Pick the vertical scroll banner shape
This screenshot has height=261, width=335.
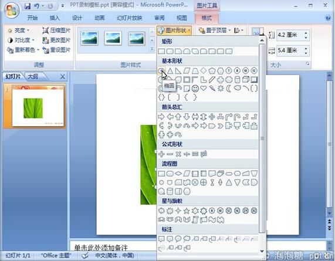(x=195, y=219)
